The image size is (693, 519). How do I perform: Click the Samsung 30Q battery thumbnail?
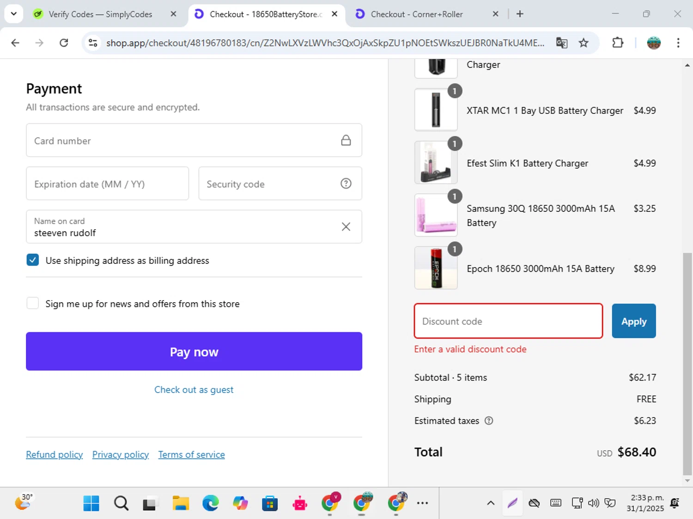click(x=436, y=215)
